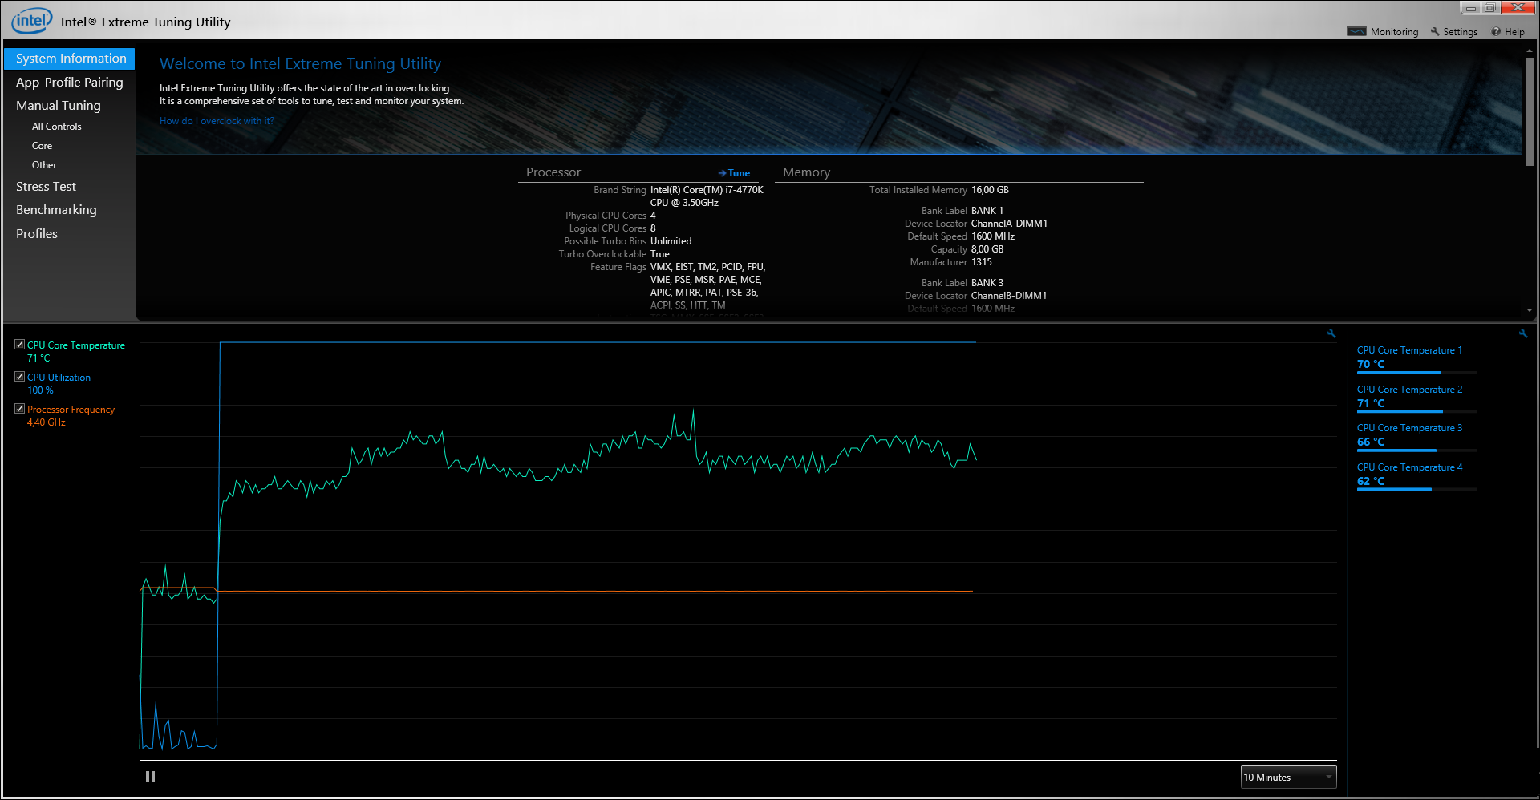The width and height of the screenshot is (1540, 800).
Task: Select System Information in the sidebar
Action: coord(70,59)
